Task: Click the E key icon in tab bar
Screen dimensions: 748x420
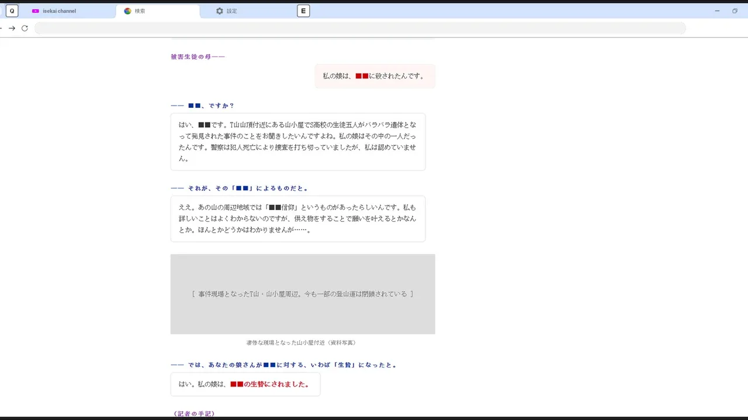Action: pyautogui.click(x=303, y=10)
